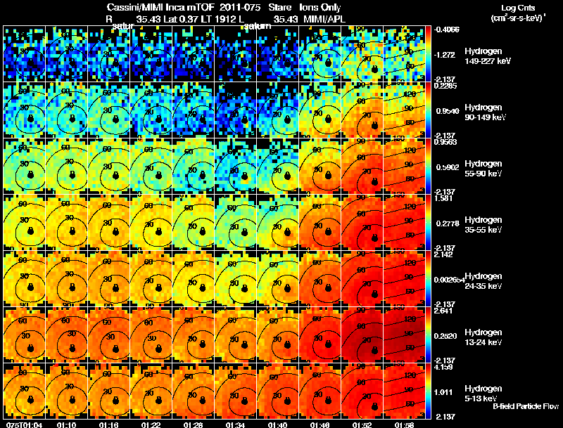Select the color bar for Hydrogen 24-35 keV

[x=428, y=279]
